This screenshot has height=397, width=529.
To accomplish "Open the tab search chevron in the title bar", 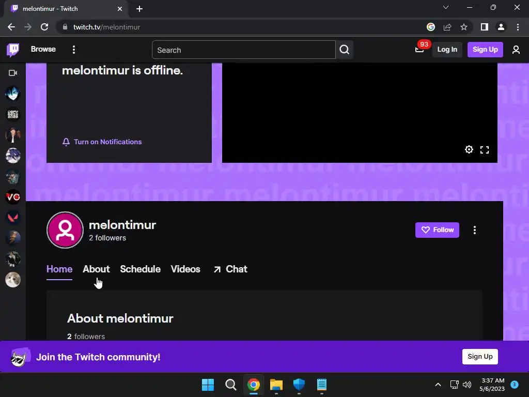I will click(x=446, y=7).
